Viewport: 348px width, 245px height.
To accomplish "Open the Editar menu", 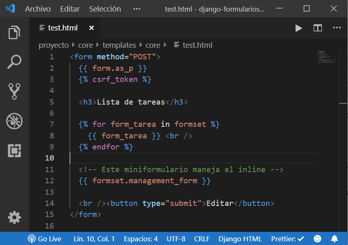I will pyautogui.click(x=70, y=9).
